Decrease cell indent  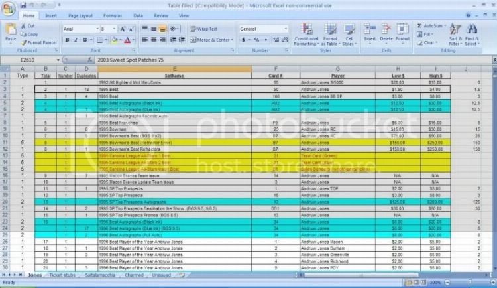173,40
